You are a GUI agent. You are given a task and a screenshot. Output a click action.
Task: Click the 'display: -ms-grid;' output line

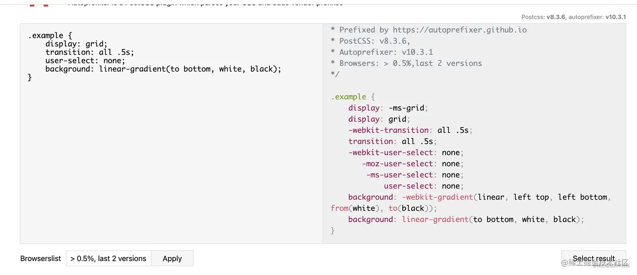pos(388,108)
